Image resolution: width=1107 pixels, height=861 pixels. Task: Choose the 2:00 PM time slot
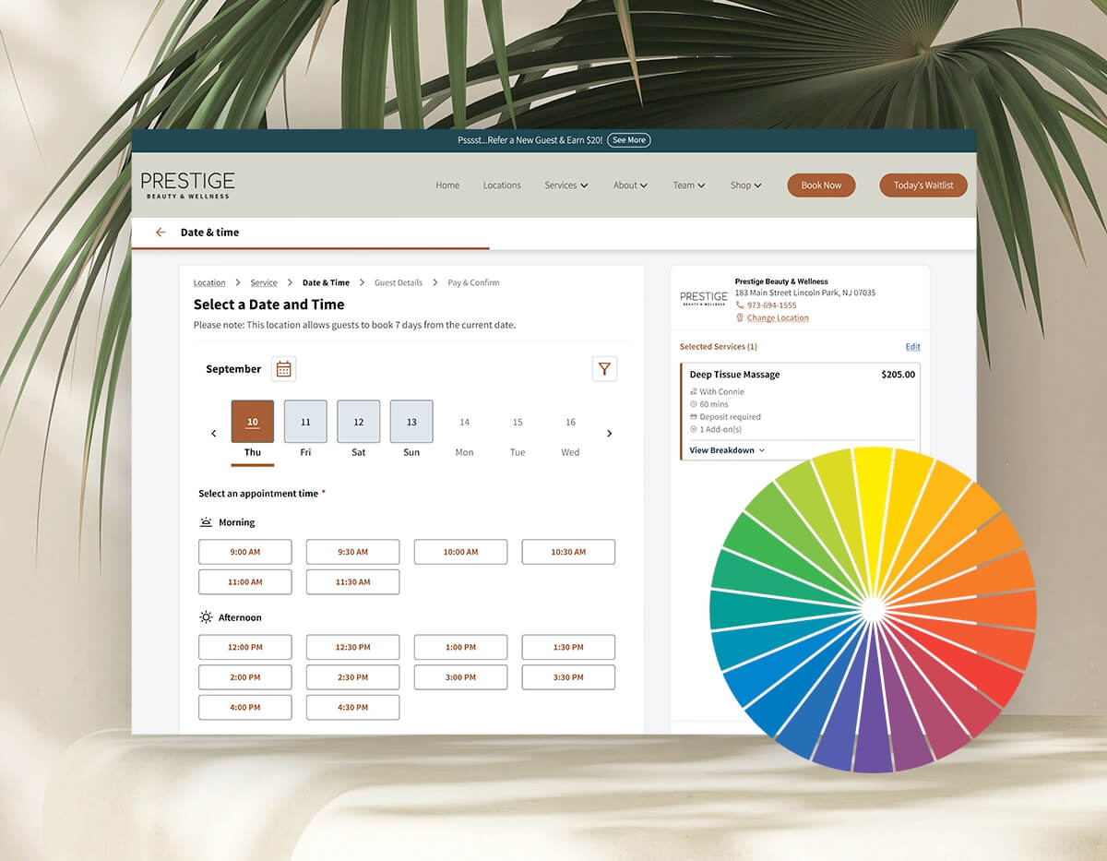point(245,677)
